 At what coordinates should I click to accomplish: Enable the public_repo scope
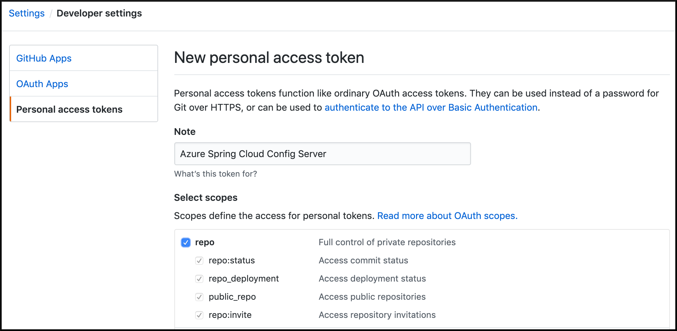pyautogui.click(x=200, y=297)
